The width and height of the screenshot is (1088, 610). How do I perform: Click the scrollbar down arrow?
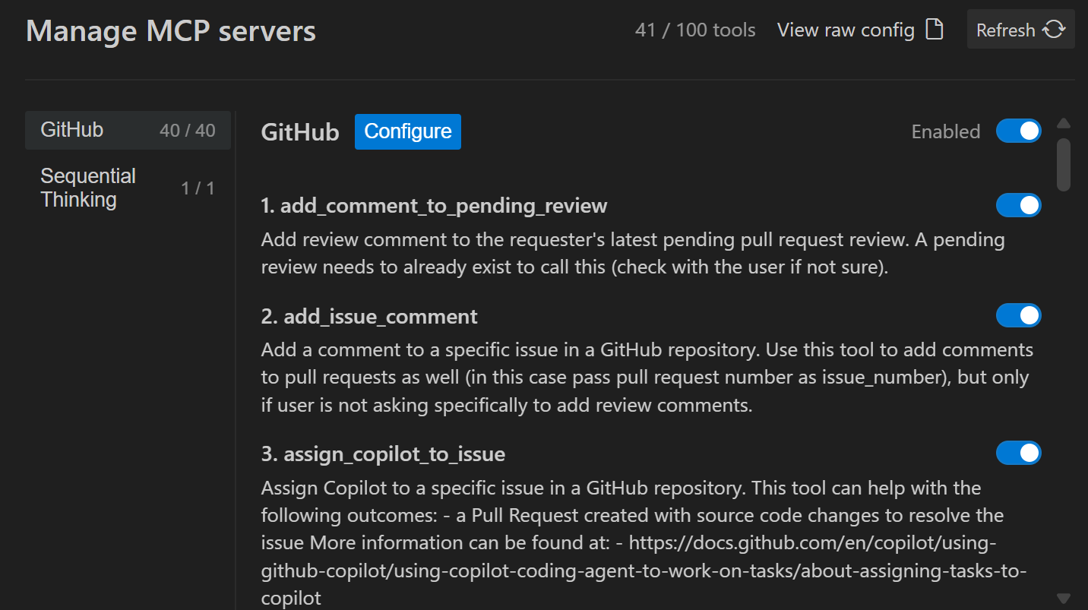pyautogui.click(x=1064, y=599)
